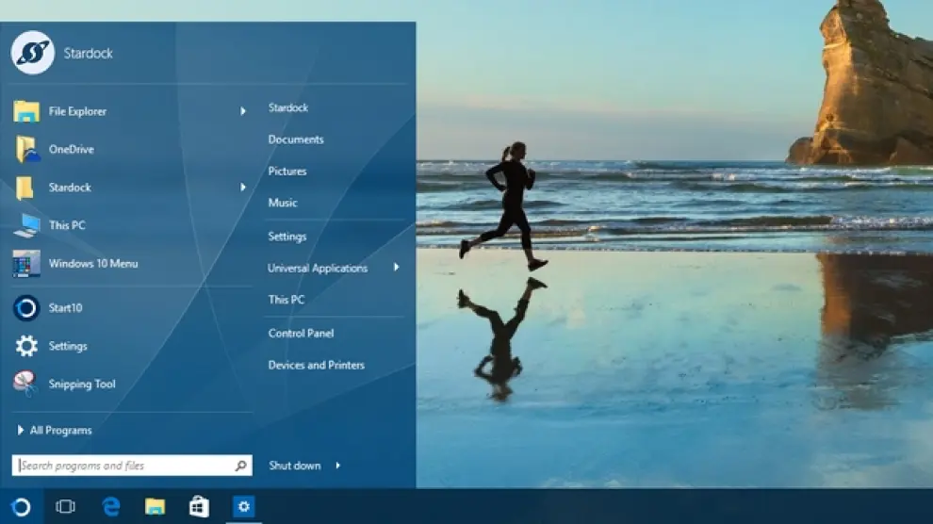Open Devices and Printers
933x524 pixels.
(316, 366)
